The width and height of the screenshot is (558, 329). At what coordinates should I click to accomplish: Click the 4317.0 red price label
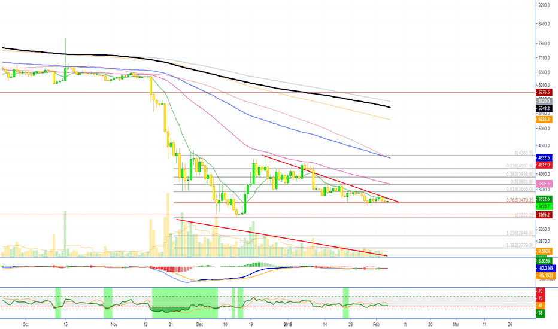pyautogui.click(x=544, y=164)
